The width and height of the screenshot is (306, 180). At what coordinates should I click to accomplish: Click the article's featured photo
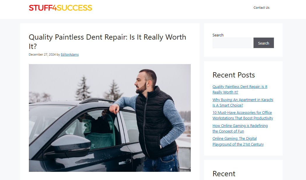tap(110, 118)
